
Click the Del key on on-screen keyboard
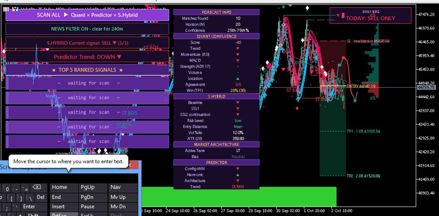coord(41,197)
